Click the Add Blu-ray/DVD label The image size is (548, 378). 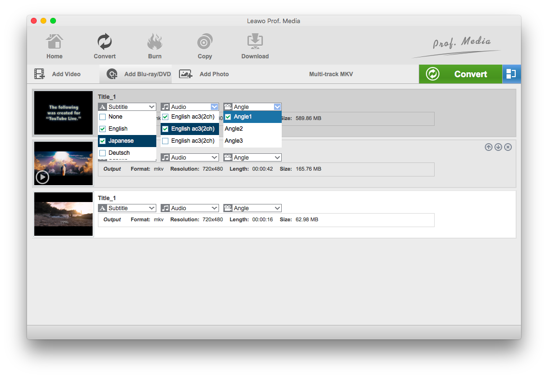tap(148, 74)
